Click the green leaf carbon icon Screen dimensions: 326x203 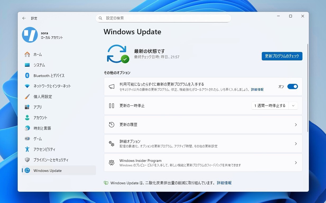click(x=106, y=183)
